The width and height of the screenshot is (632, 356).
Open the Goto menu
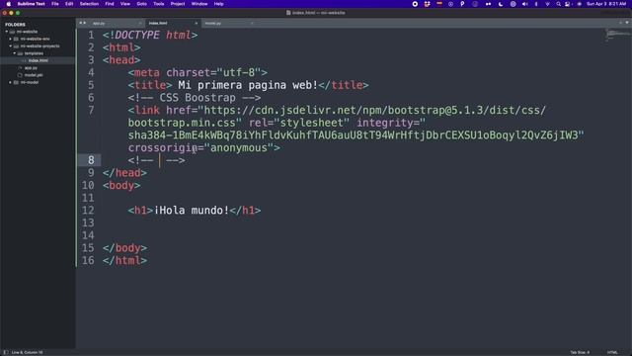tap(142, 4)
